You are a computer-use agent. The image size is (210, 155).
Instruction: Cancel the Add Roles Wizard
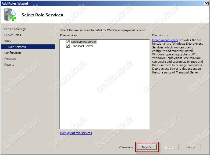pyautogui.click(x=191, y=147)
